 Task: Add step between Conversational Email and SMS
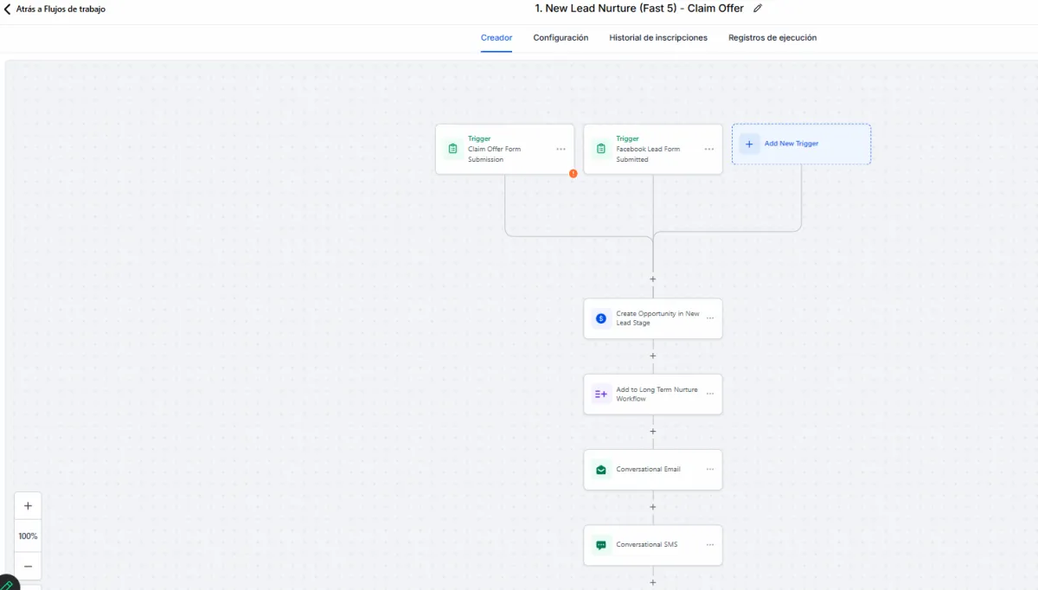[653, 507]
